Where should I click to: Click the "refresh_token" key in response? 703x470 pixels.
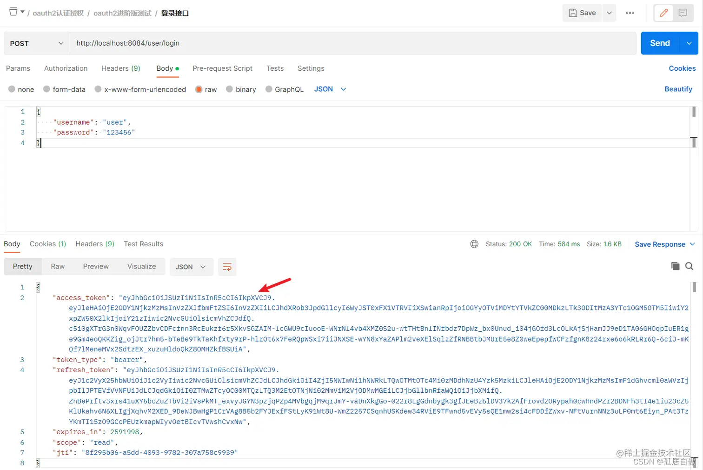click(x=83, y=370)
